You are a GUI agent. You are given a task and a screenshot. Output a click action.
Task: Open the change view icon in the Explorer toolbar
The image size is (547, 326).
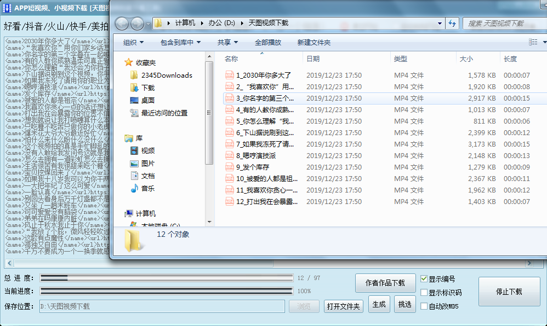click(533, 42)
